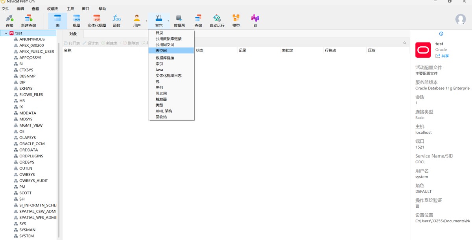Image resolution: width=472 pixels, height=240 pixels.
Task: Expand the 用户 toolbar dropdown arrow
Action: pos(146,21)
